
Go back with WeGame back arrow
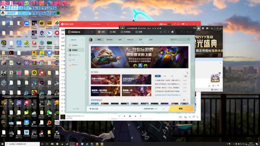click(x=88, y=32)
